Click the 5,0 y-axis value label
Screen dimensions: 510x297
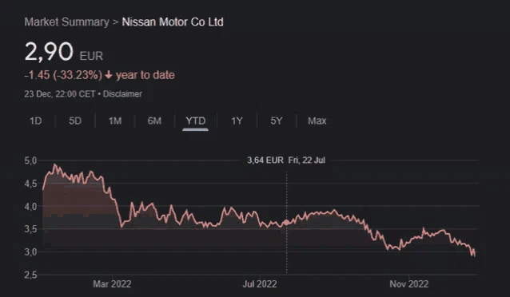[x=30, y=160]
